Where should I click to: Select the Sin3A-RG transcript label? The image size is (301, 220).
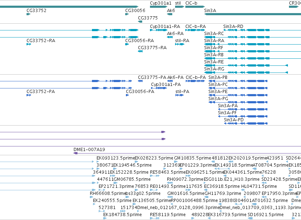tap(214, 69)
